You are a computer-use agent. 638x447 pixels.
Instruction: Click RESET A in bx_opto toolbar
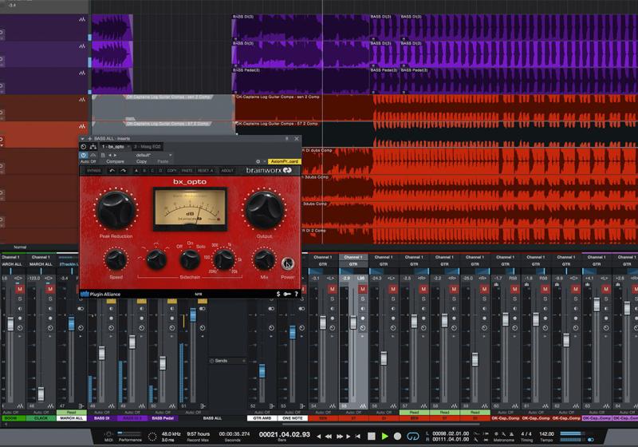pos(205,171)
